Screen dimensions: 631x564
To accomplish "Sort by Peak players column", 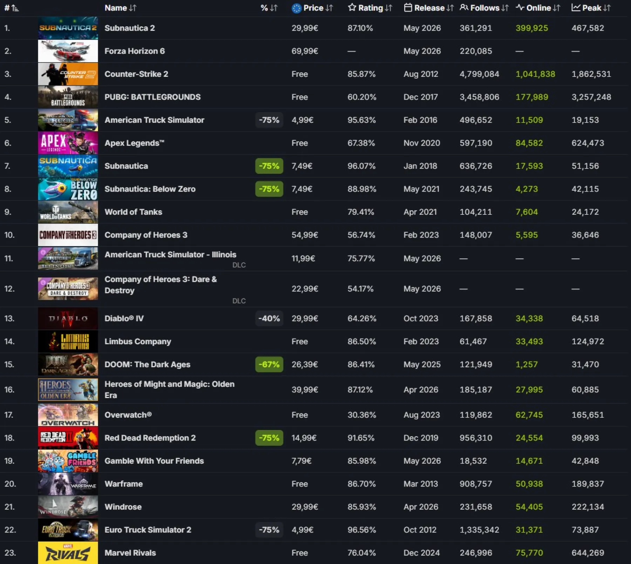I will [591, 8].
